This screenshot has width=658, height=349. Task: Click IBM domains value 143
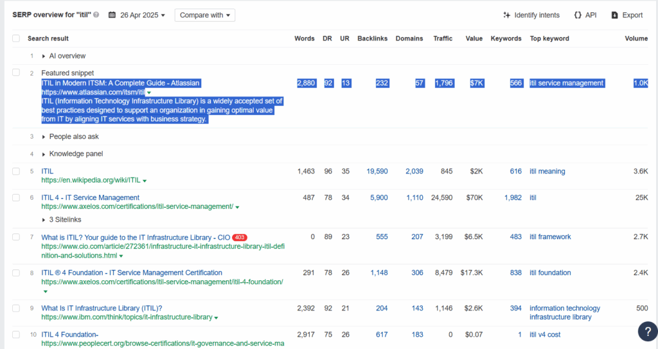click(417, 309)
